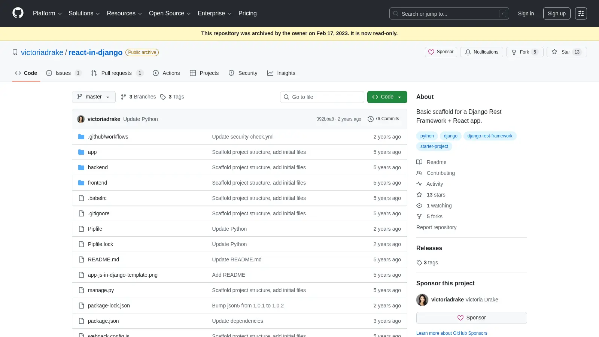The height and width of the screenshot is (337, 599).
Task: Select the Code tab
Action: point(26,73)
